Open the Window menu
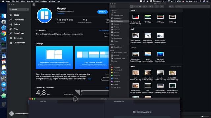Screen dimensions: 211x118 [52, 1]
